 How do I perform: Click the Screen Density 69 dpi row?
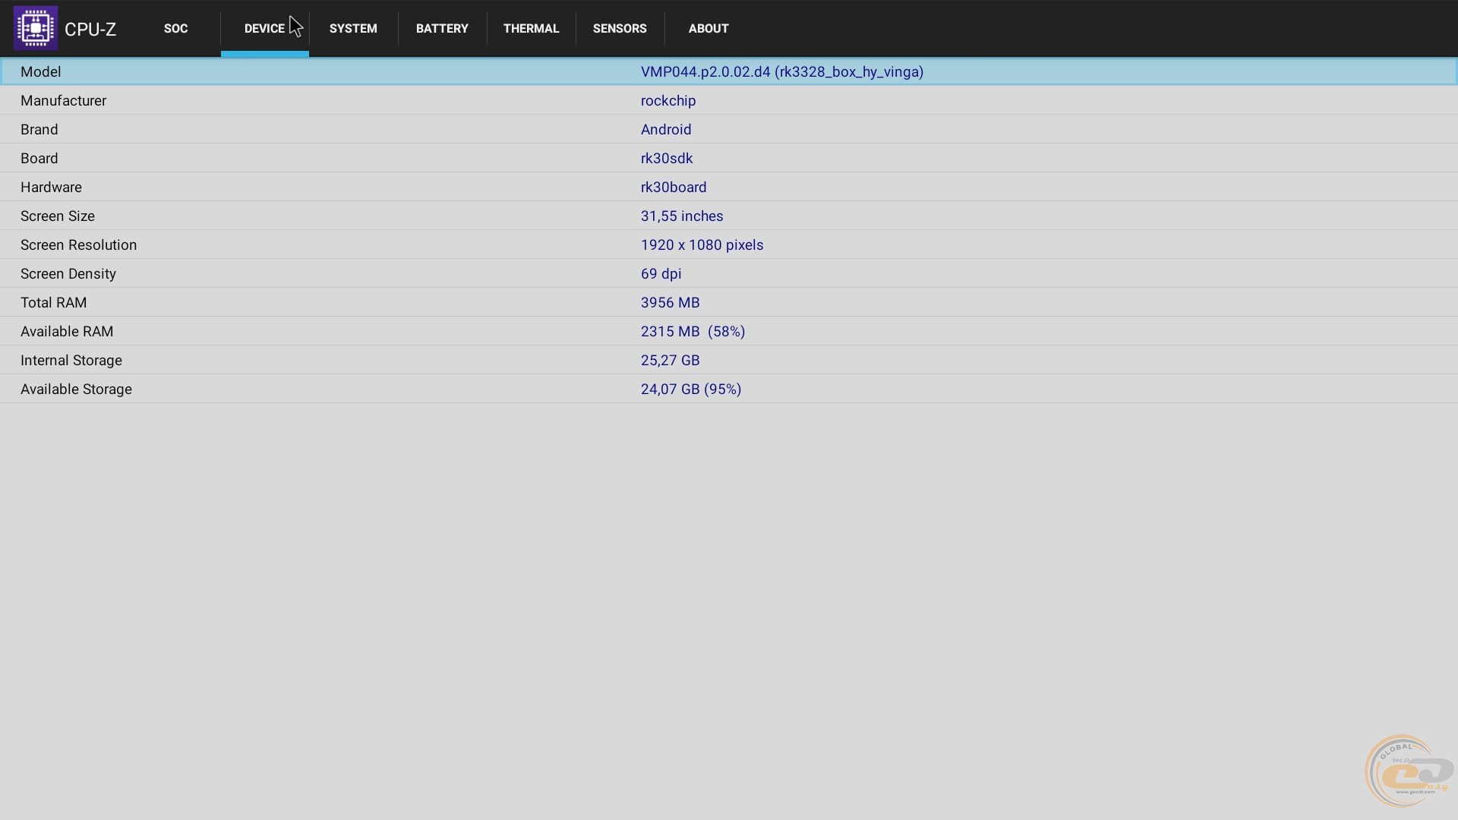(x=729, y=273)
